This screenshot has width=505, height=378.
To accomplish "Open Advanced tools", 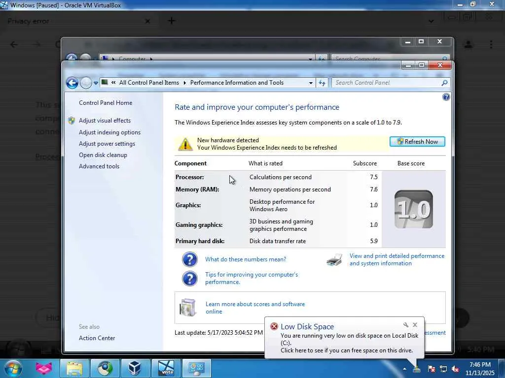I will coord(99,166).
